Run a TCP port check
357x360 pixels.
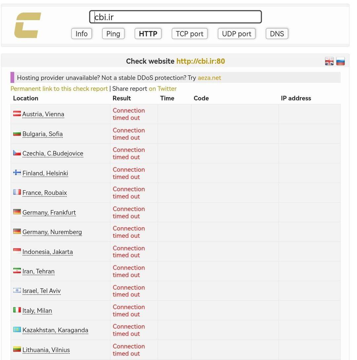tap(189, 34)
